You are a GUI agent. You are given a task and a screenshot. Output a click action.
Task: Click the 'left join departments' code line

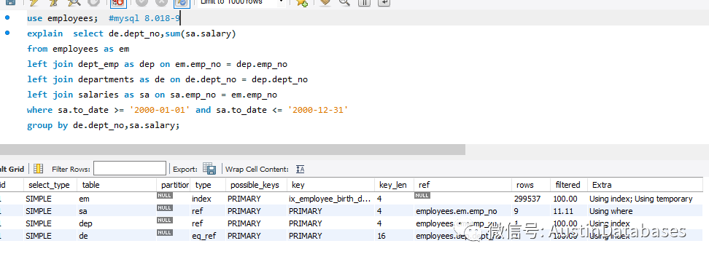point(167,79)
